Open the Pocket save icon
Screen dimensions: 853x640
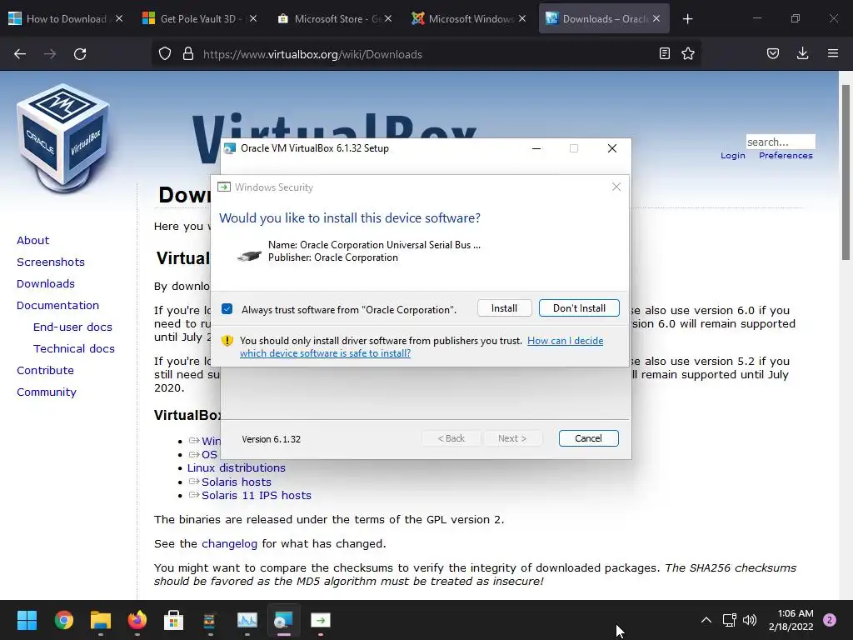pyautogui.click(x=773, y=53)
